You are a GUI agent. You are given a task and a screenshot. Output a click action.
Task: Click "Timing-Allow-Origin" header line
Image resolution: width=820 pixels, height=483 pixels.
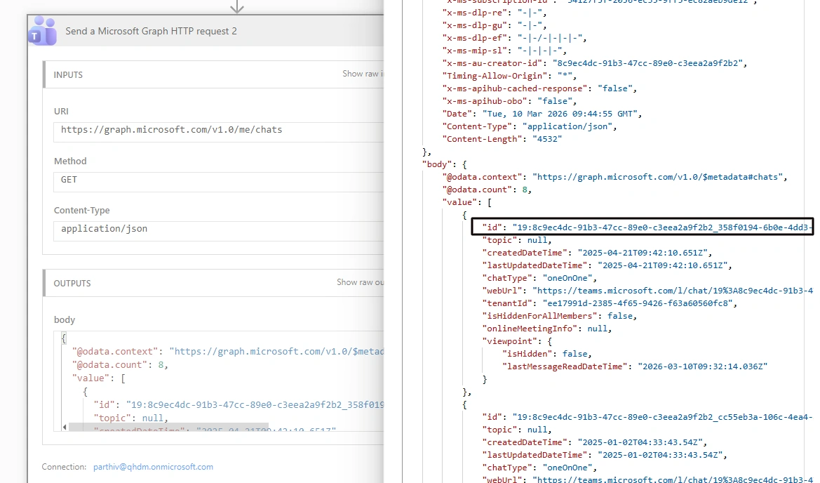pos(509,76)
